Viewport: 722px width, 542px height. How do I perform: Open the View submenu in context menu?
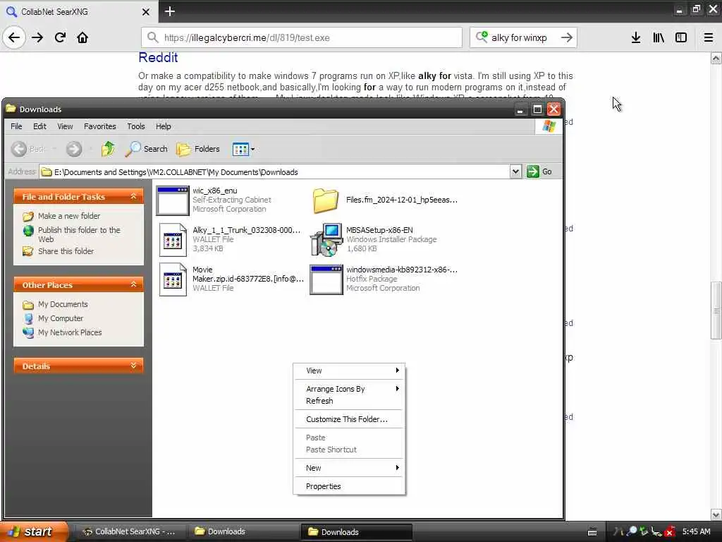tap(349, 371)
